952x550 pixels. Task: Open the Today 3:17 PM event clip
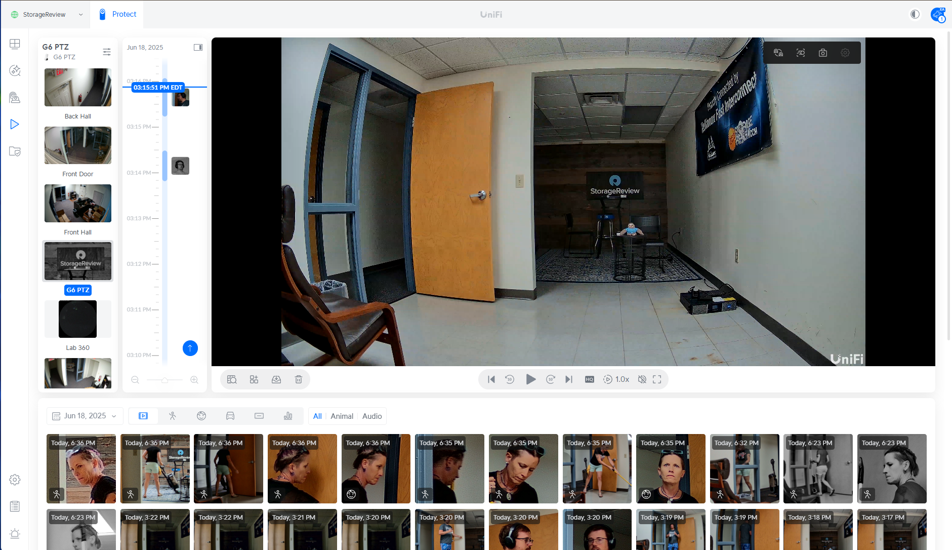coord(892,529)
